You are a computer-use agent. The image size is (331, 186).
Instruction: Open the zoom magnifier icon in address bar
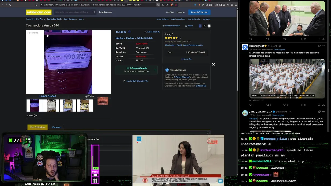[x=163, y=5]
